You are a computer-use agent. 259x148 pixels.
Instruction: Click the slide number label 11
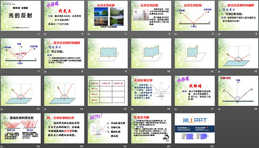pyautogui.click(x=212, y=71)
